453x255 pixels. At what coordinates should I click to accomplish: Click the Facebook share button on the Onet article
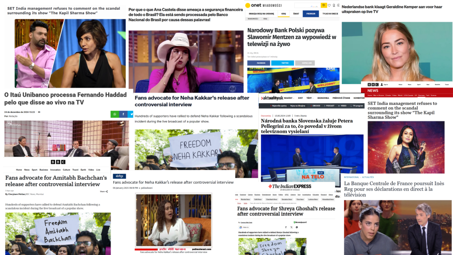258,63
